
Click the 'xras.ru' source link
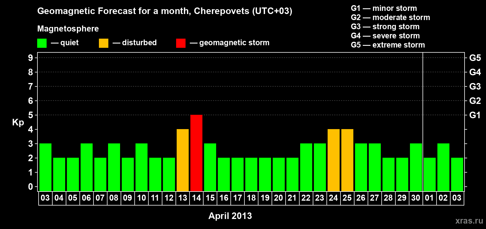(x=469, y=221)
